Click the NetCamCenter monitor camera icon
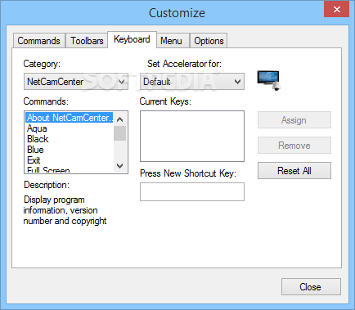 pyautogui.click(x=269, y=81)
